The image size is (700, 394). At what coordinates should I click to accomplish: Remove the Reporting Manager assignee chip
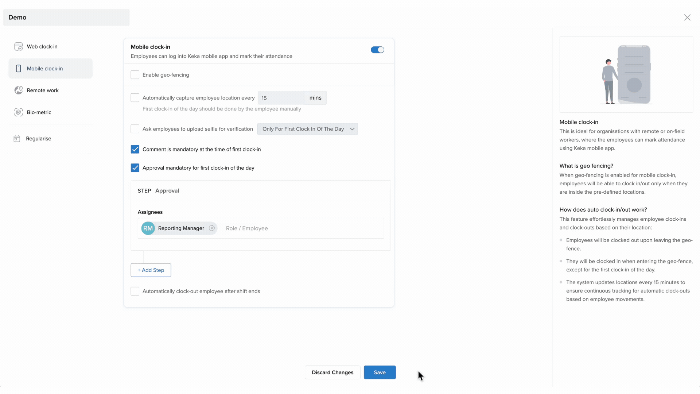pyautogui.click(x=212, y=228)
